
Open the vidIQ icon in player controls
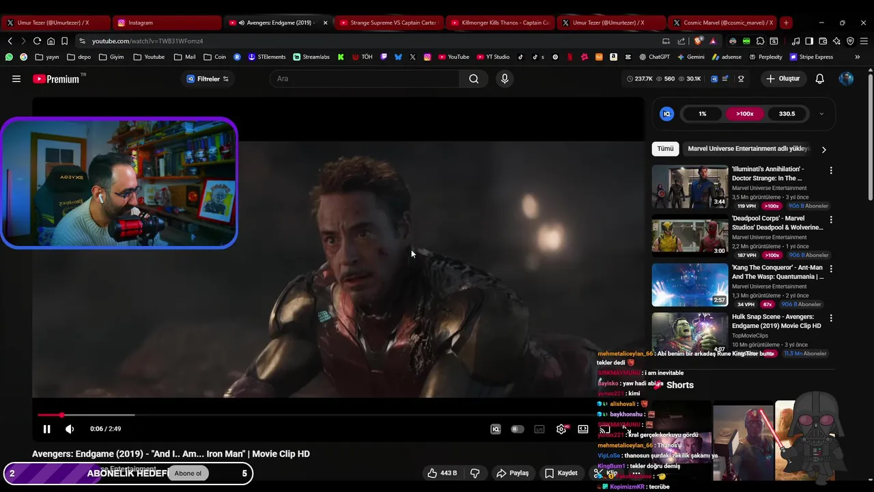coord(496,429)
